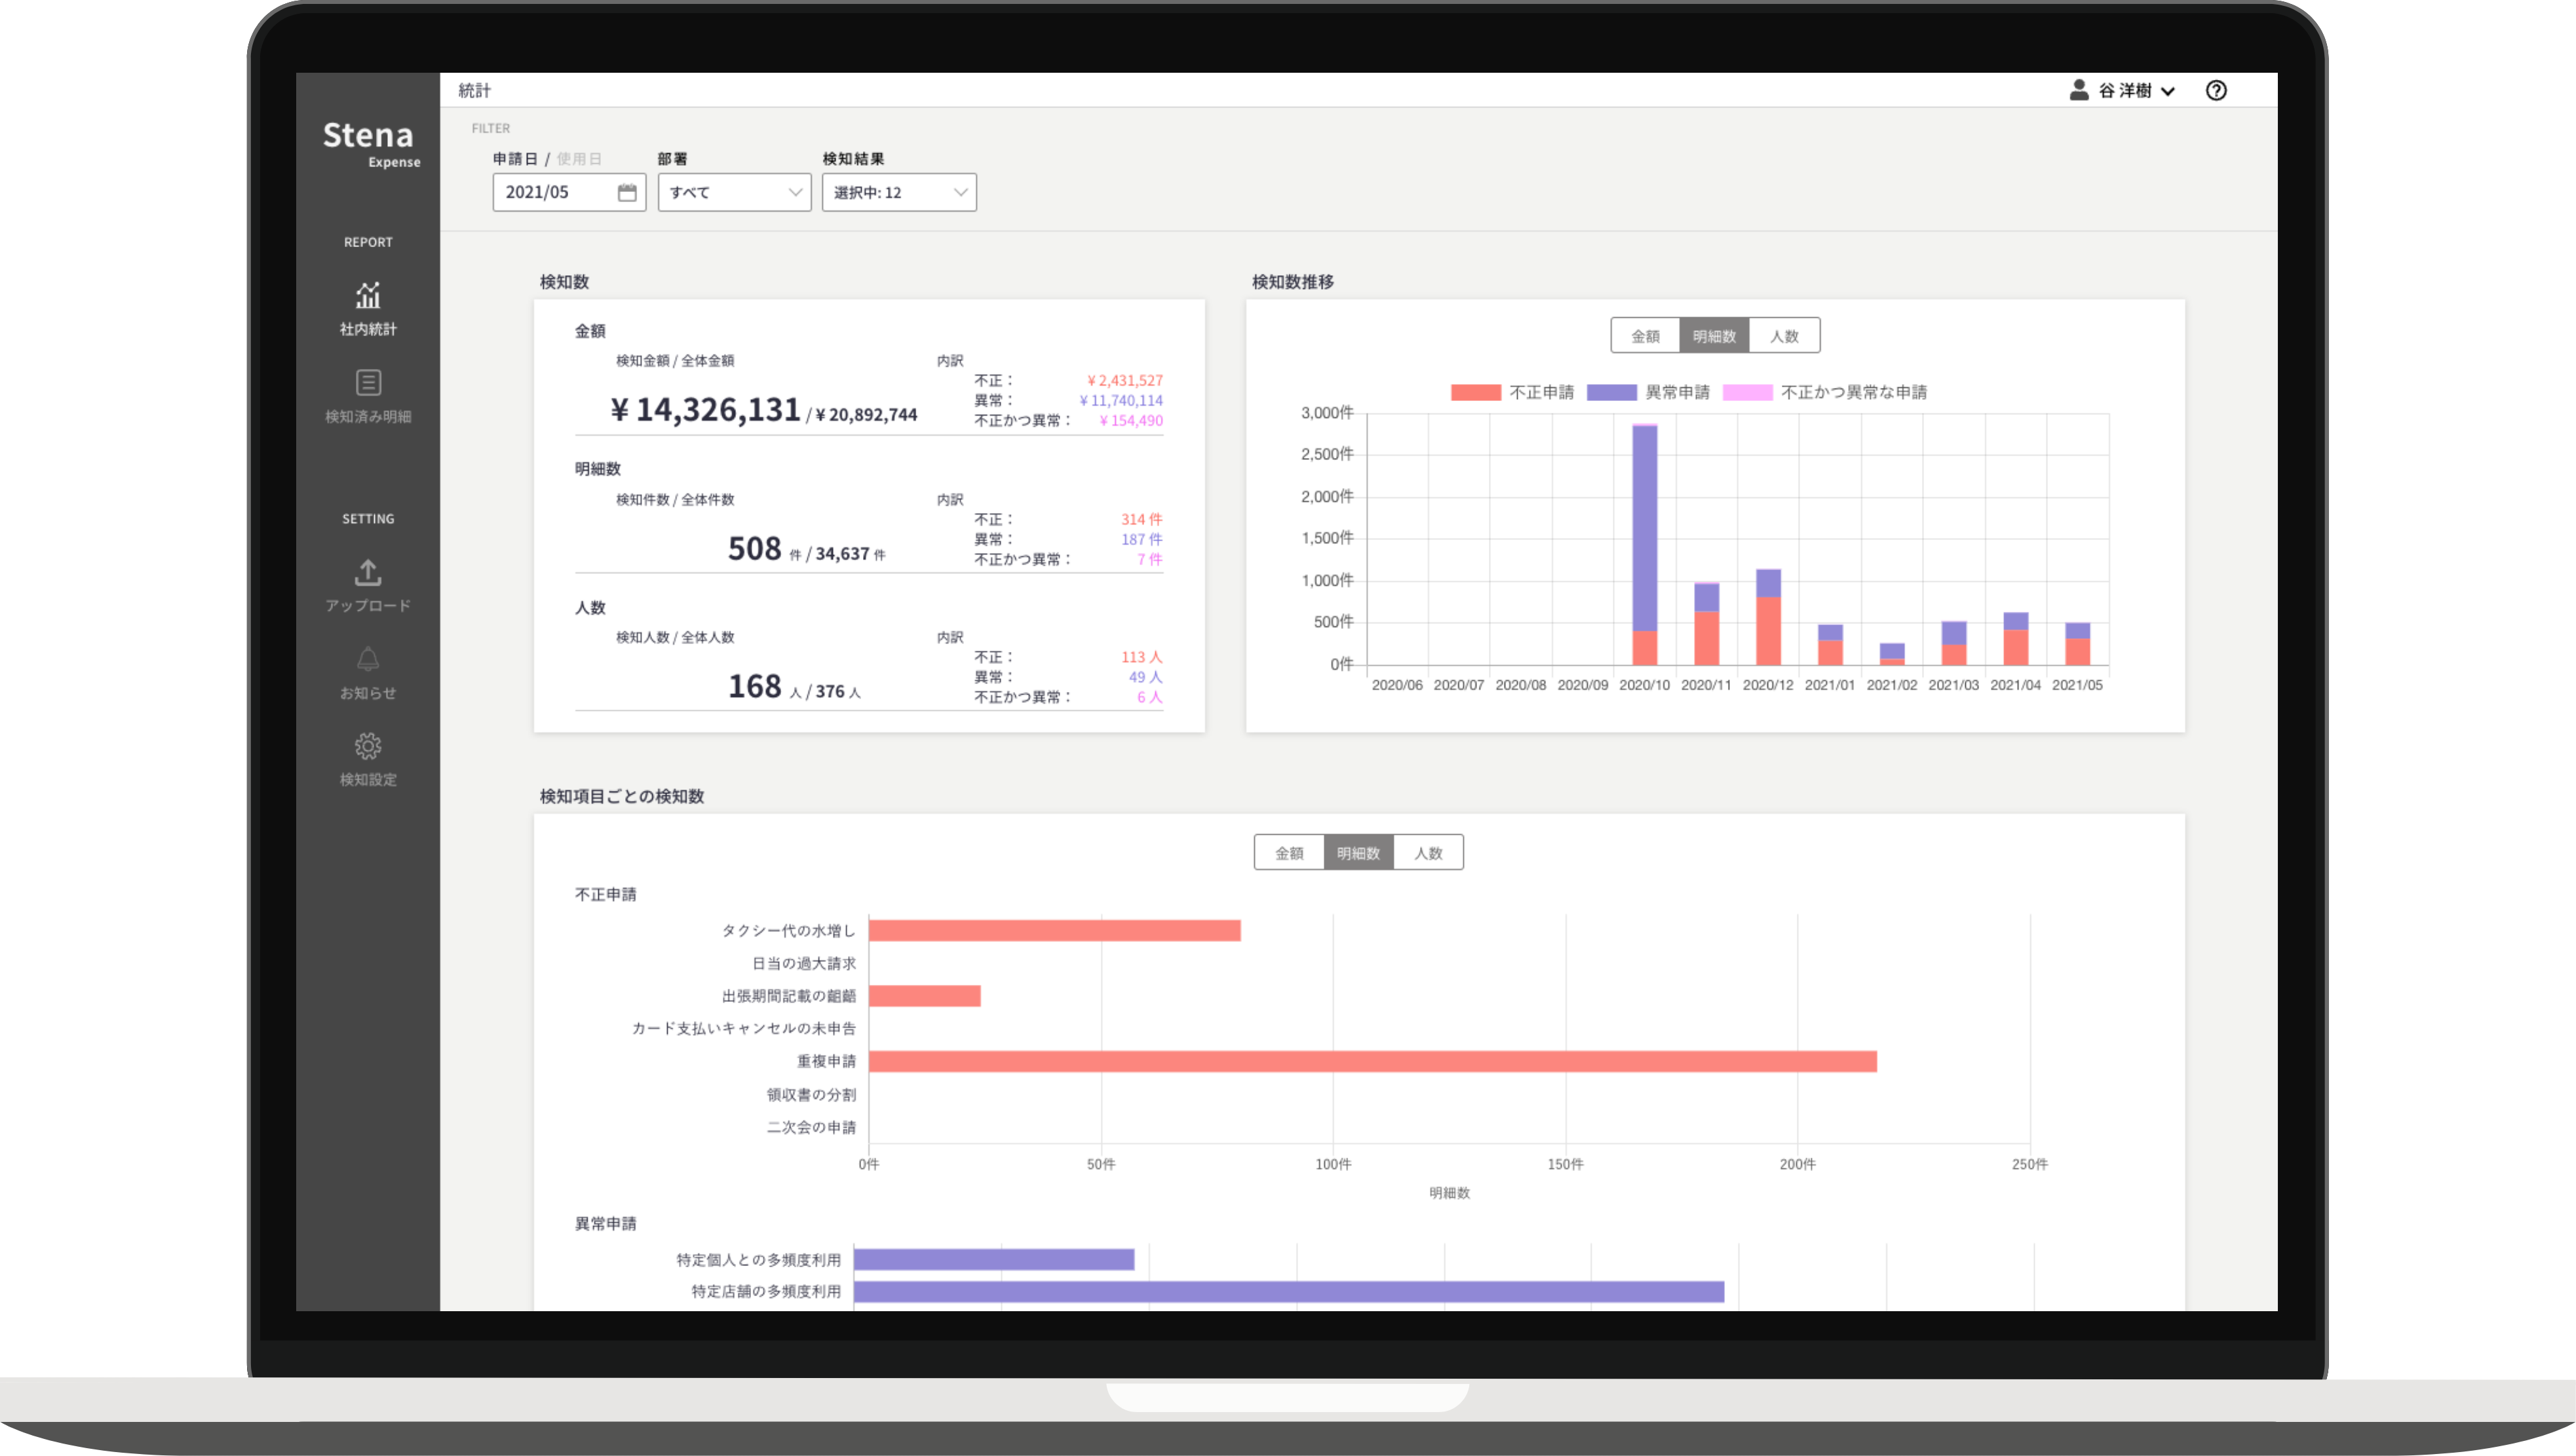Click the 出張期間記載の齟齬 bar

pos(924,996)
